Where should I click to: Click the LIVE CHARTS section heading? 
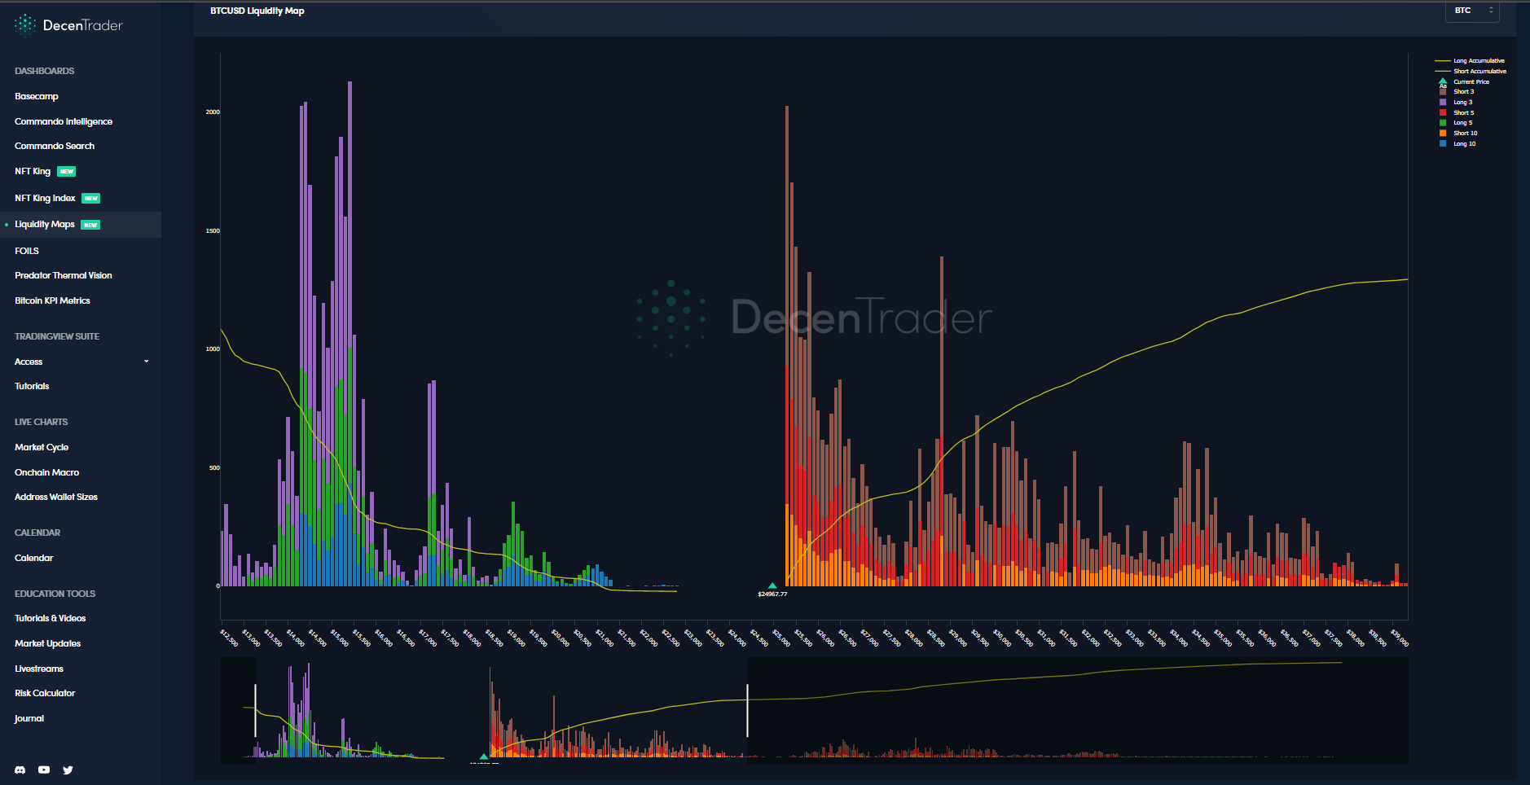tap(42, 422)
